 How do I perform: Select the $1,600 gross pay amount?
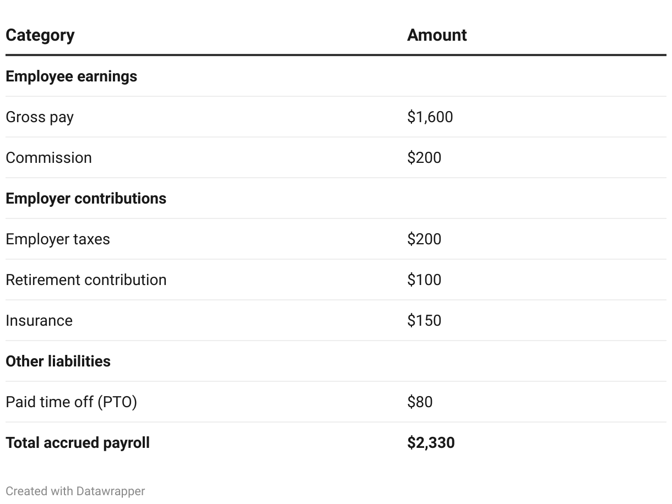[430, 117]
